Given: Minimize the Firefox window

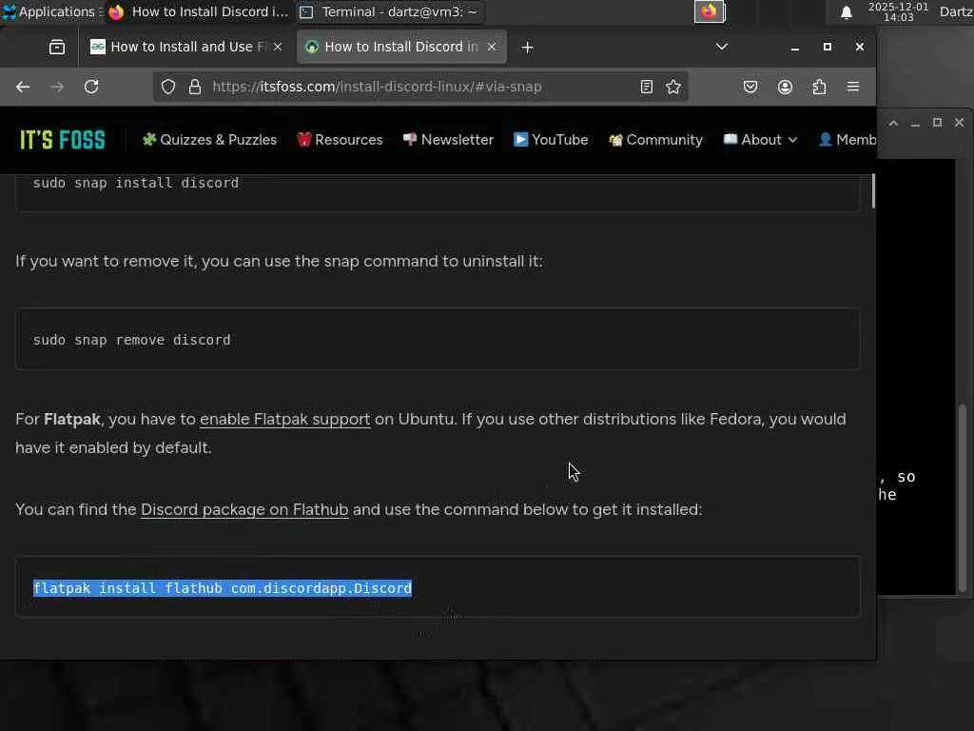Looking at the screenshot, I should pos(795,48).
